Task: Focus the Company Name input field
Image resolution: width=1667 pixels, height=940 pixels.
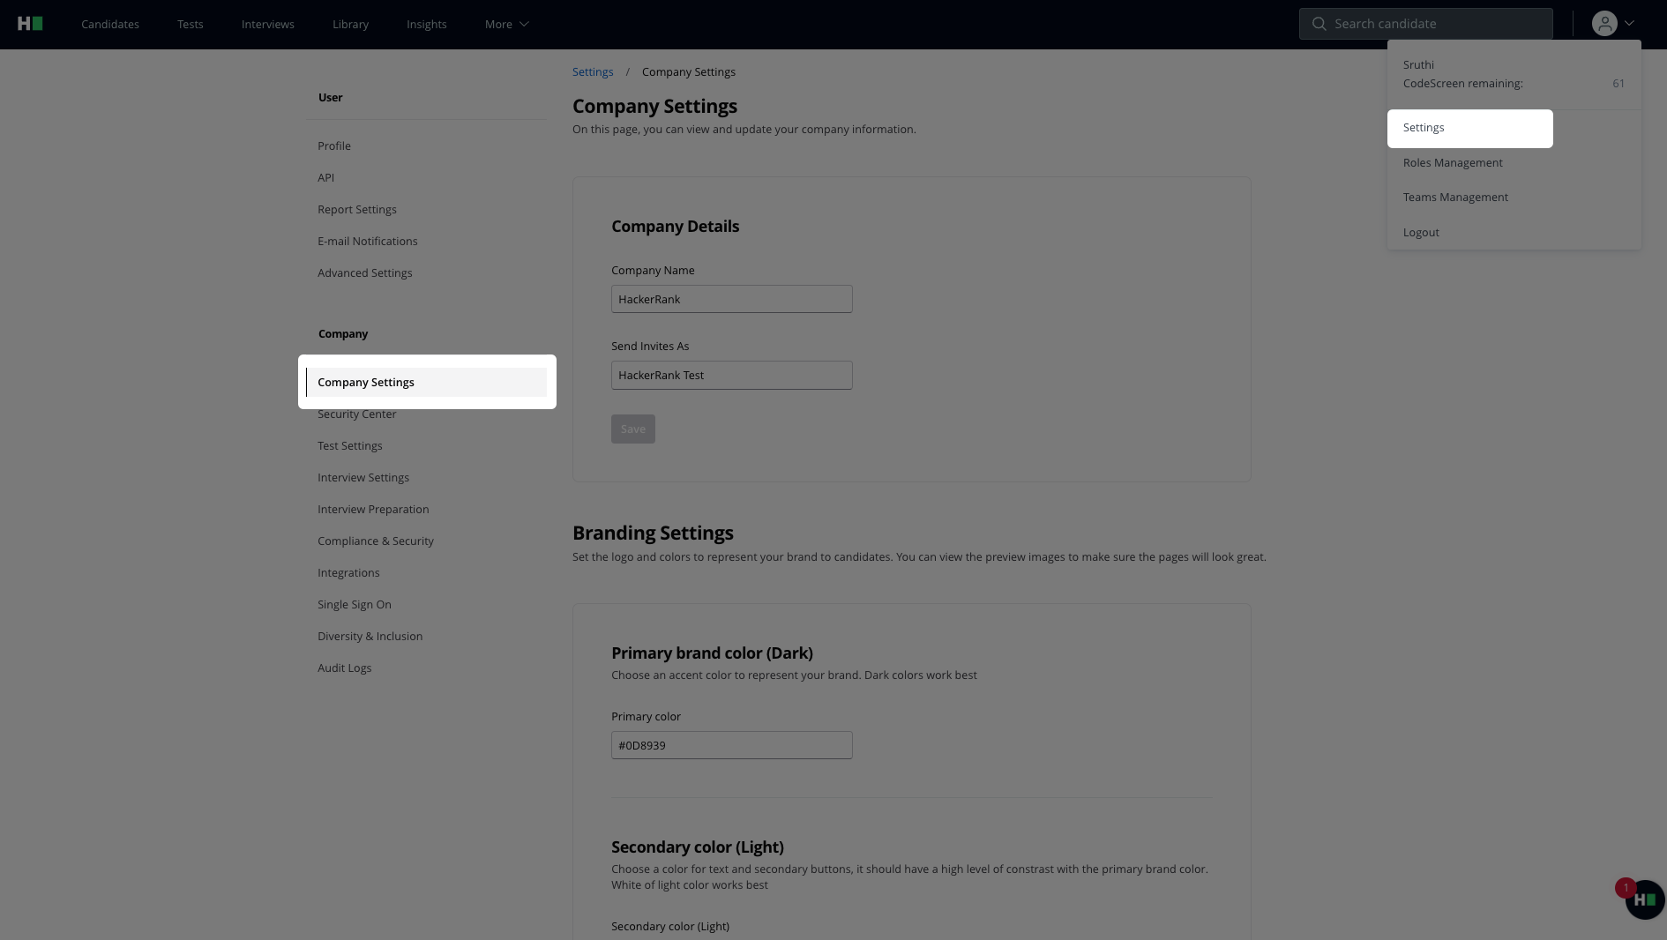Action: click(x=731, y=299)
